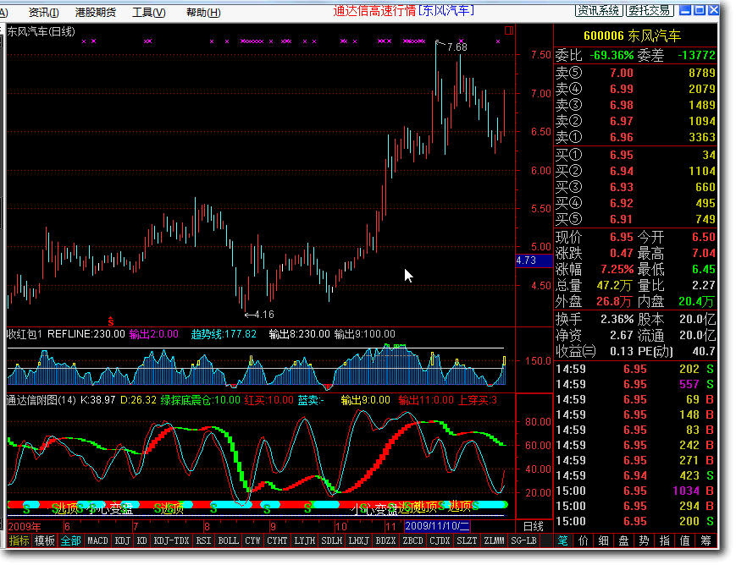Click the 2009/11/10/二 date label
This screenshot has width=736, height=565.
[x=437, y=526]
